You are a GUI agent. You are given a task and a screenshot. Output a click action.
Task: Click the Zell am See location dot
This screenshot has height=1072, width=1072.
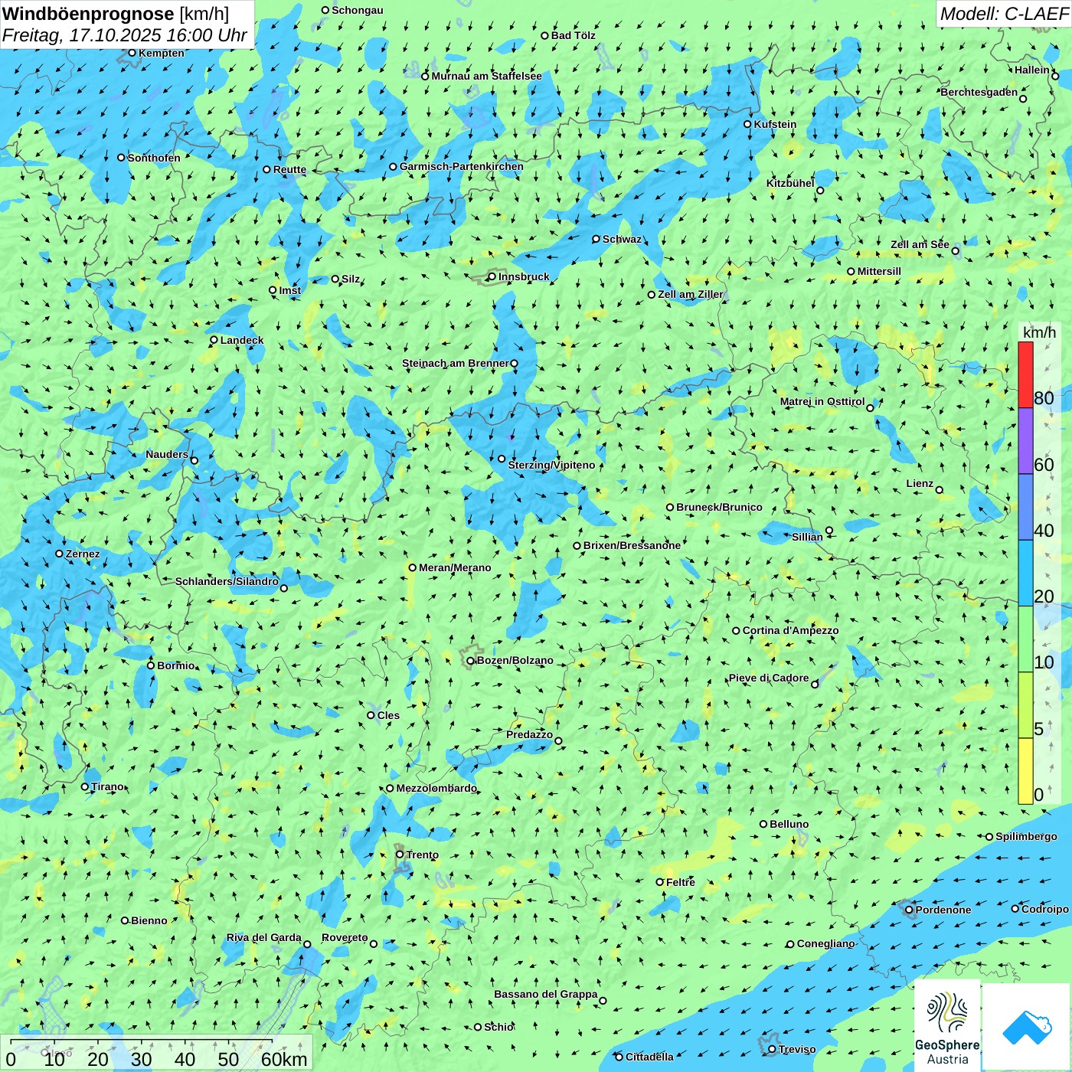pos(955,250)
